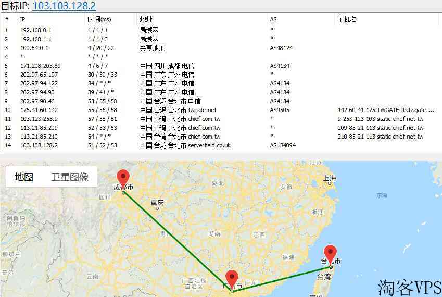
Task: Select IP cell 202.97.94.90
Action: [x=37, y=92]
